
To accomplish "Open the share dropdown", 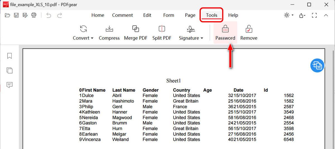I will pos(302,15).
